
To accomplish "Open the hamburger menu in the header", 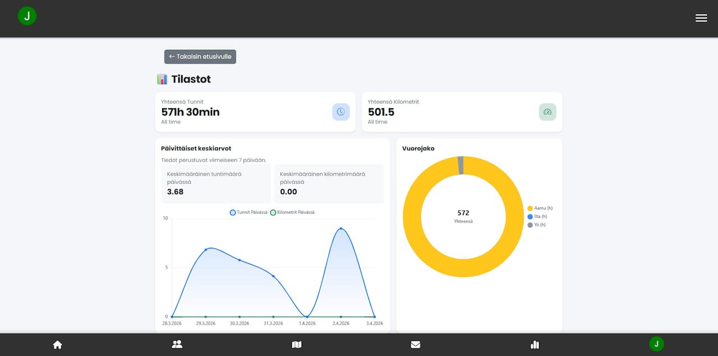I will (x=701, y=18).
